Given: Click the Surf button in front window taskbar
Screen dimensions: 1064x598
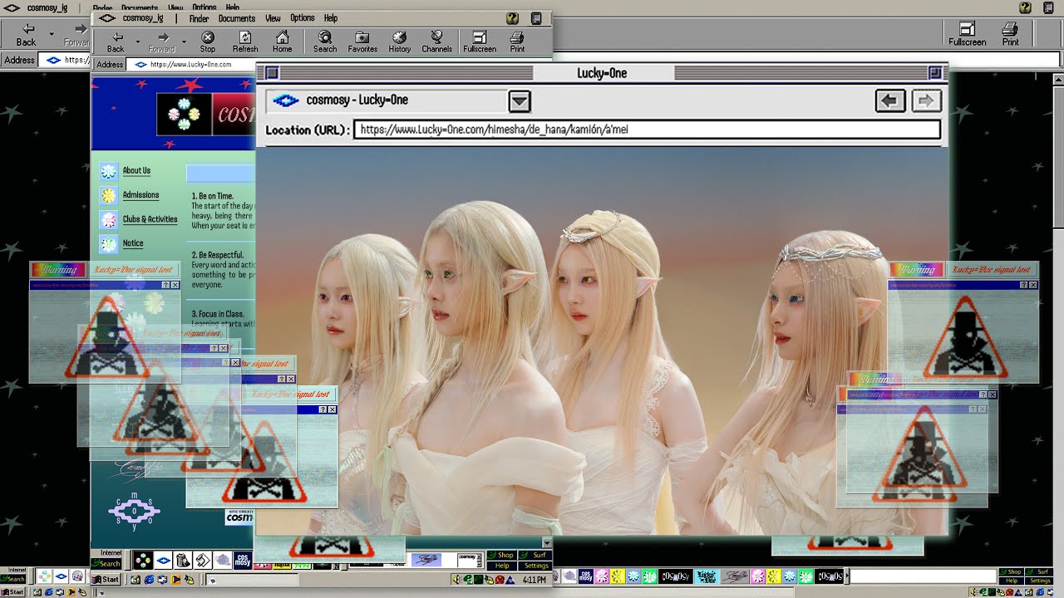Looking at the screenshot, I should pyautogui.click(x=536, y=555).
